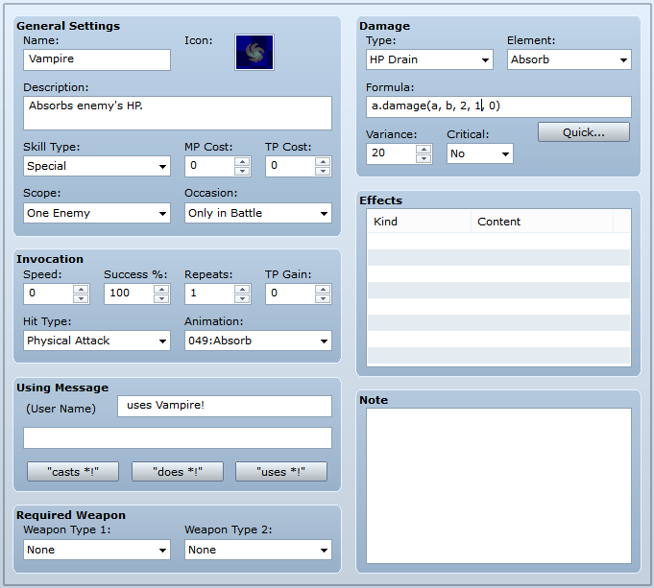The image size is (654, 588).
Task: Click the Vampire skill icon image
Action: (x=254, y=53)
